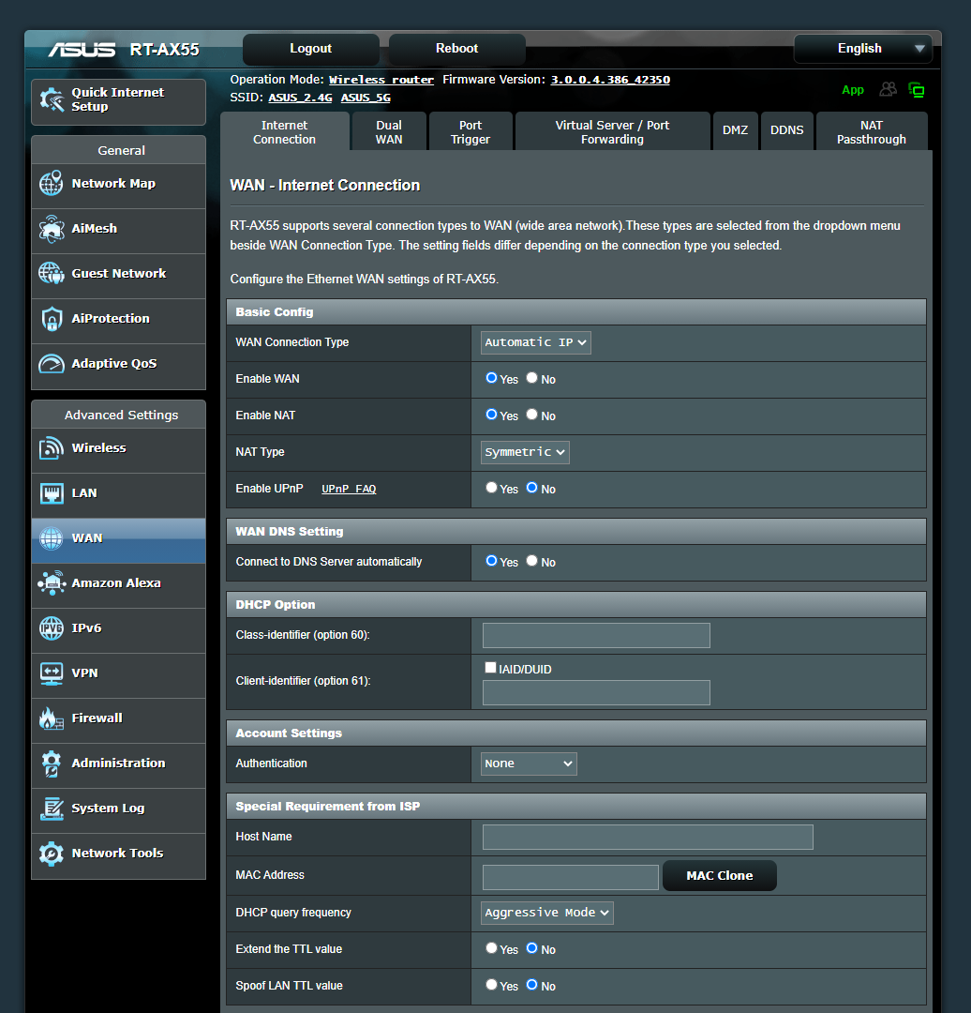Open Virtual Server / Port Forwarding tab

[613, 132]
